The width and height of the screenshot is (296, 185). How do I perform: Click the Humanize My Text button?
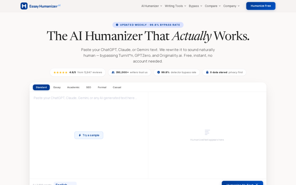click(243, 184)
